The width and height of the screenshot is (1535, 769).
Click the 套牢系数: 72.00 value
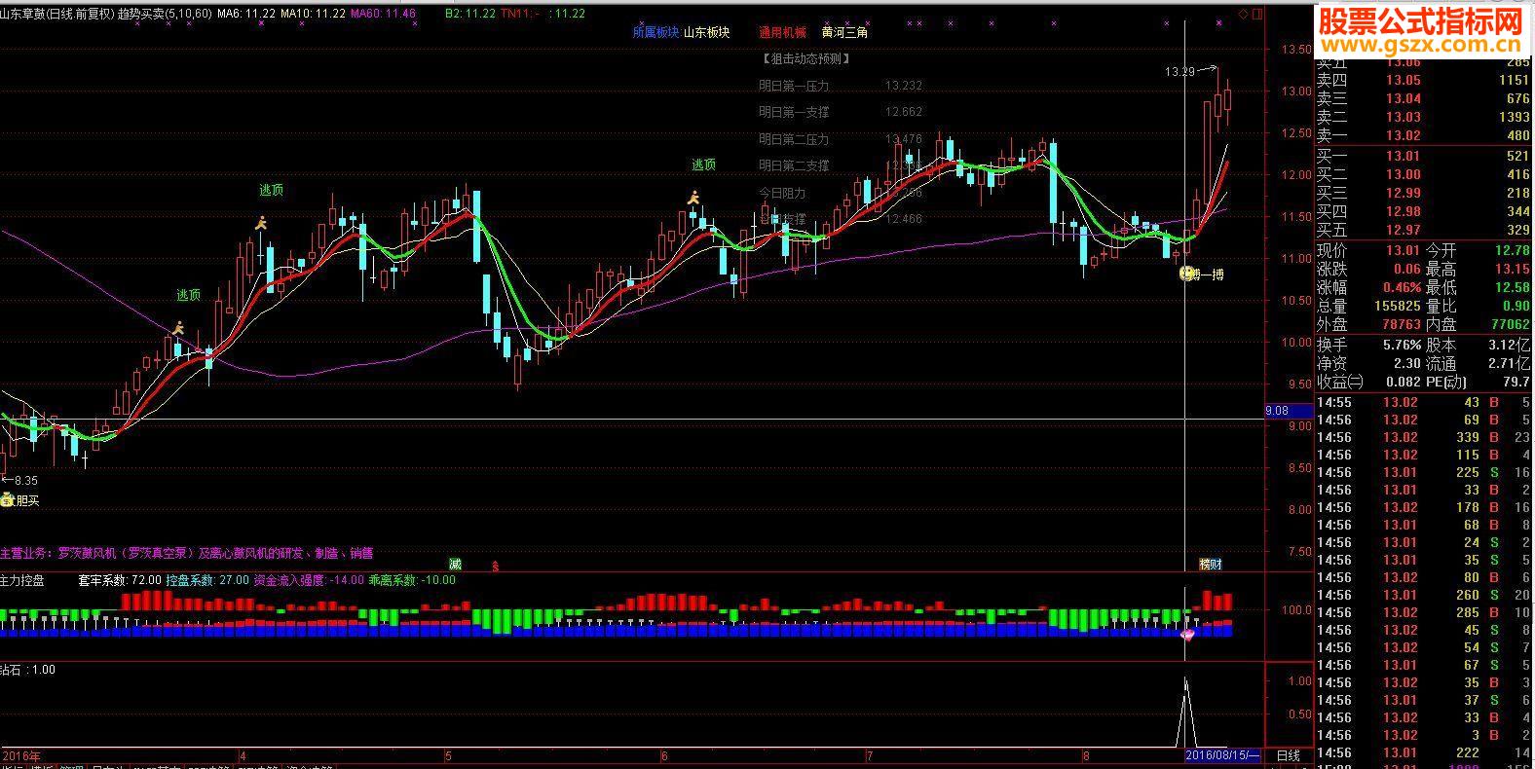point(120,580)
